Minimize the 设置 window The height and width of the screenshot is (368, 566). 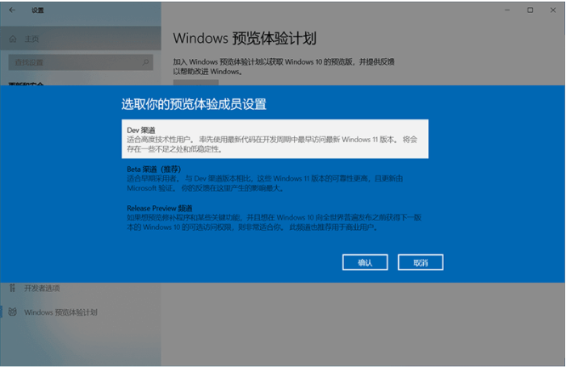click(x=507, y=10)
